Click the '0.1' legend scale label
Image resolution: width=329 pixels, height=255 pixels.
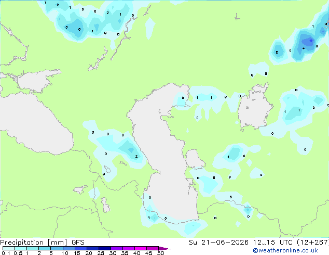pyautogui.click(x=6, y=253)
